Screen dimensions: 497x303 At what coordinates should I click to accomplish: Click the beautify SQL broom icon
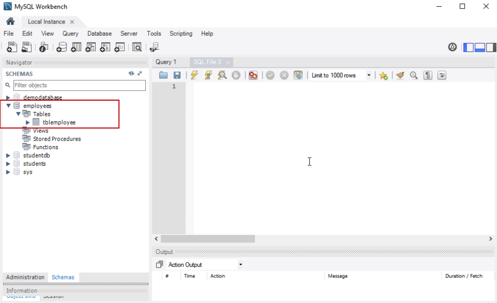pos(400,75)
